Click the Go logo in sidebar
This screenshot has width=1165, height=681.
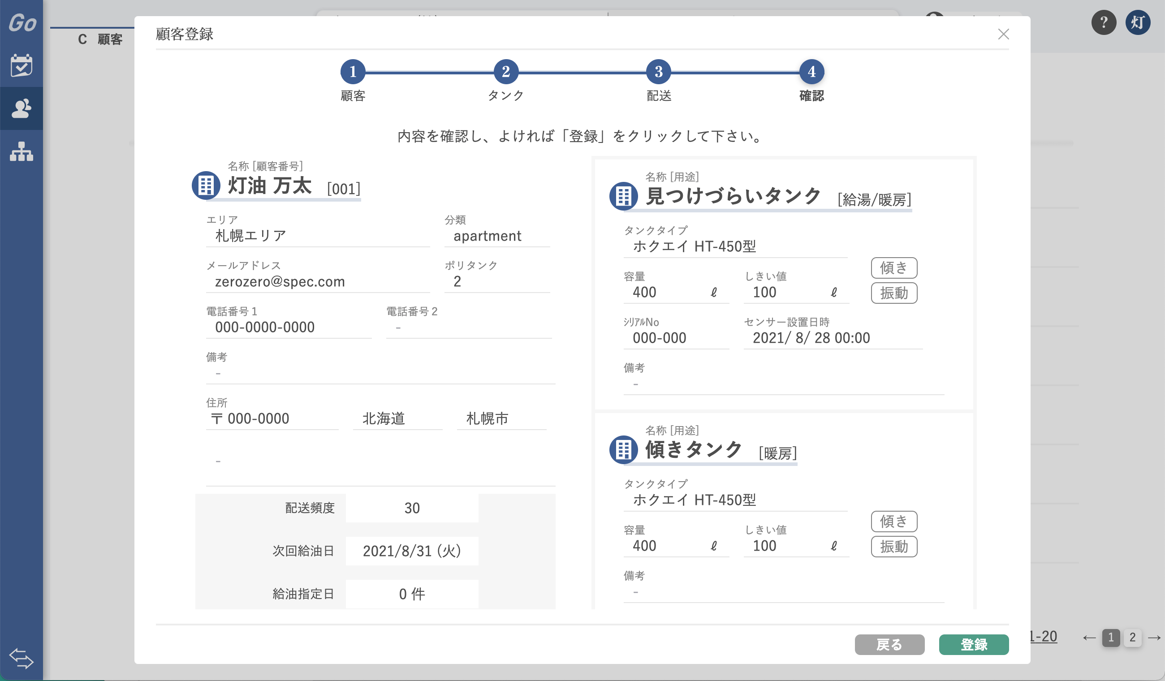point(22,23)
